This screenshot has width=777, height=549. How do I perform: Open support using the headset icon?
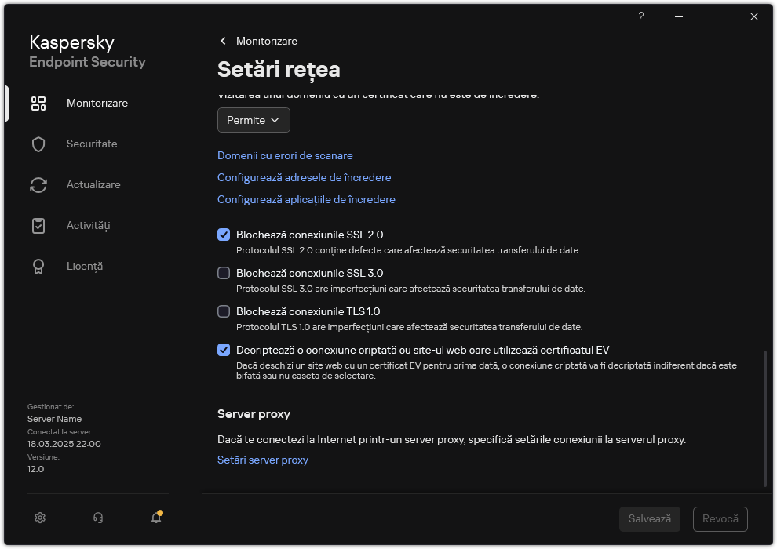pyautogui.click(x=97, y=518)
